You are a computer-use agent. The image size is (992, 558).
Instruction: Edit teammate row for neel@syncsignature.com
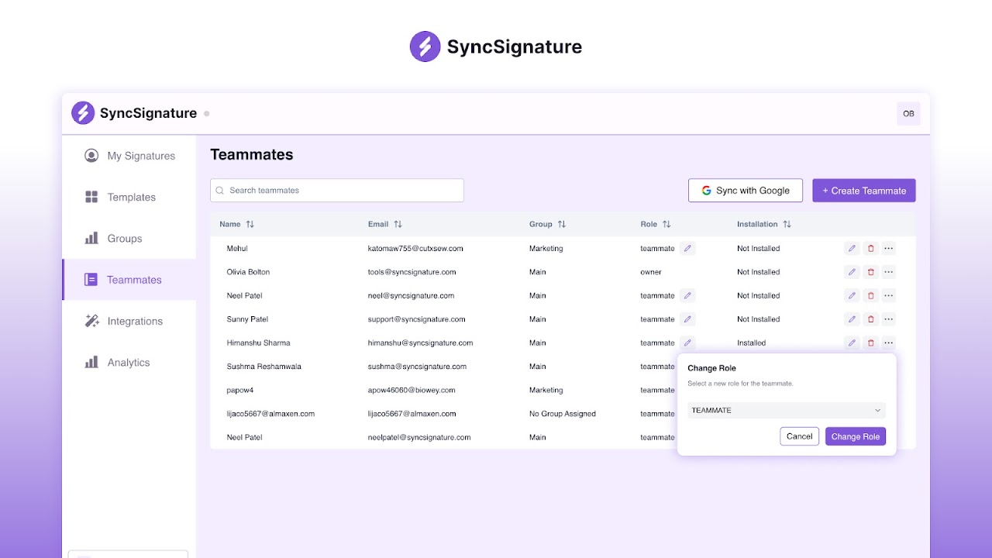point(852,296)
